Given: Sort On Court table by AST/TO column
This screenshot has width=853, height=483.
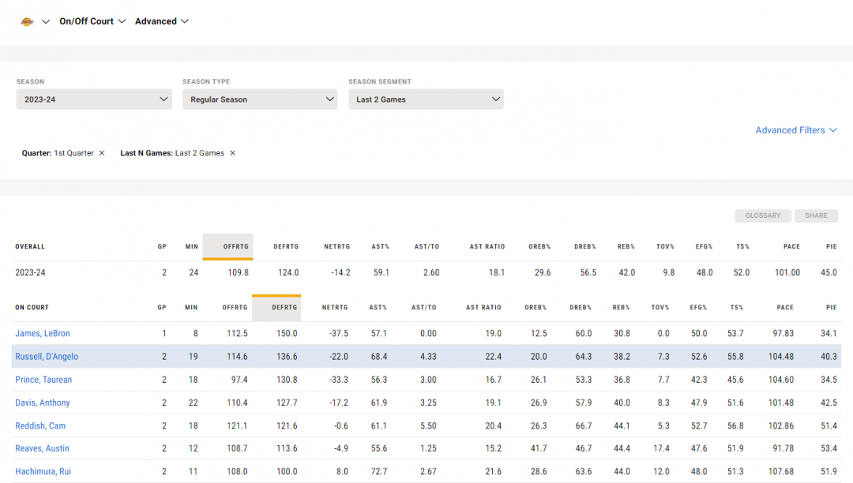Looking at the screenshot, I should tap(424, 308).
